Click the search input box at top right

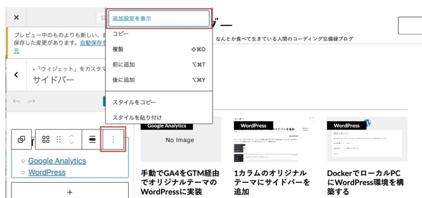[x=410, y=25]
